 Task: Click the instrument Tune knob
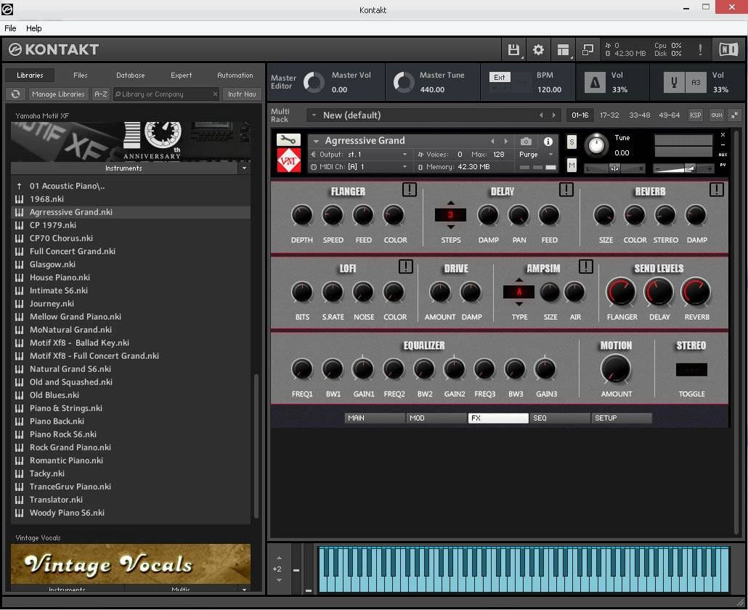(596, 145)
